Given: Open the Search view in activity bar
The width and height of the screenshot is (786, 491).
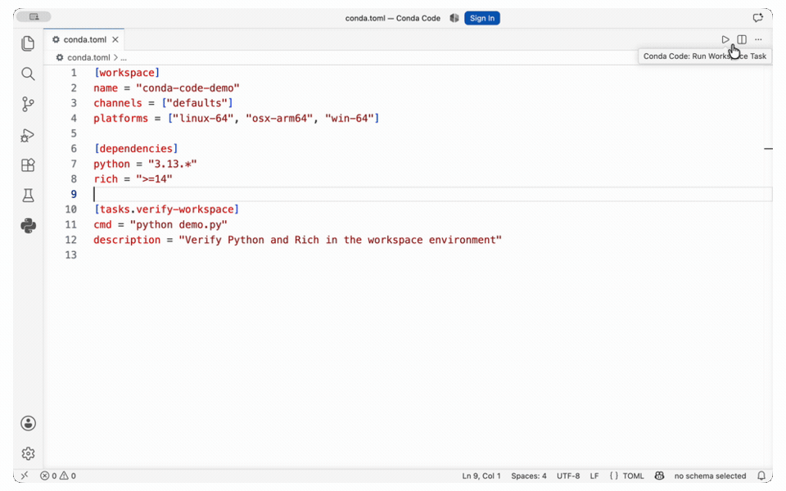Looking at the screenshot, I should 28,74.
